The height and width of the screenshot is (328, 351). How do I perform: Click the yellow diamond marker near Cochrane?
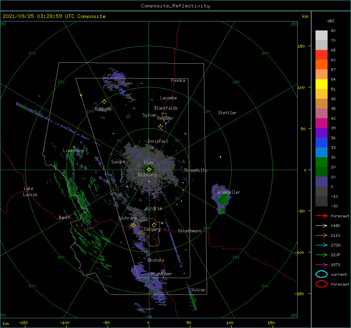(x=134, y=225)
